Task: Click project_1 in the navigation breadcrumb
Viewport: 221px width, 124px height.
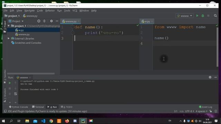Action: [12, 16]
